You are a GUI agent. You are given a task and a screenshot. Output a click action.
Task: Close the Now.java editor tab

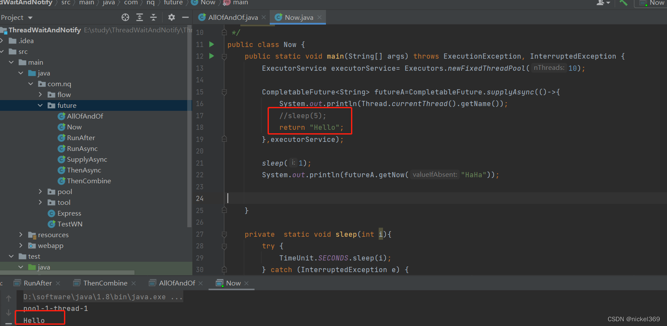pos(319,18)
